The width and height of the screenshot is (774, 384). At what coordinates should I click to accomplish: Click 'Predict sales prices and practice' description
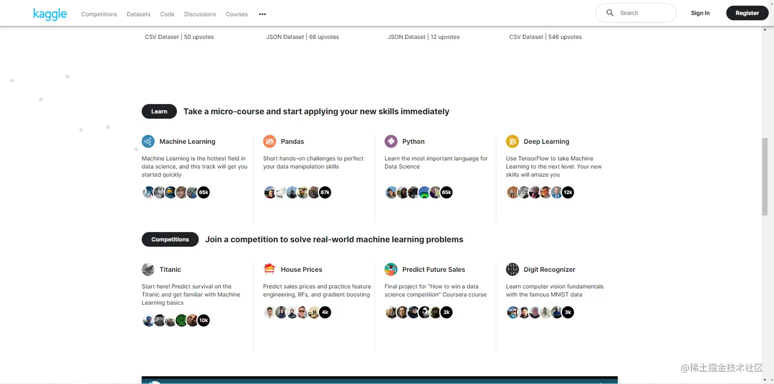317,291
